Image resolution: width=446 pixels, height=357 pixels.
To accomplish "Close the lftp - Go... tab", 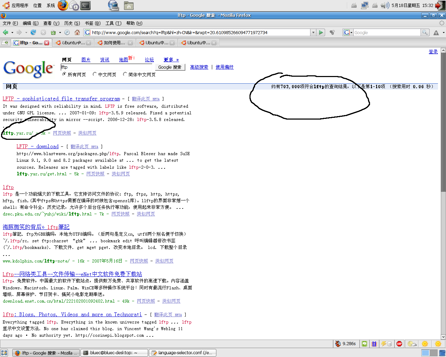I will point(47,43).
